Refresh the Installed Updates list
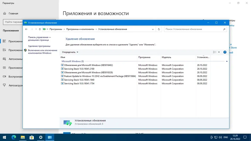 (159, 29)
